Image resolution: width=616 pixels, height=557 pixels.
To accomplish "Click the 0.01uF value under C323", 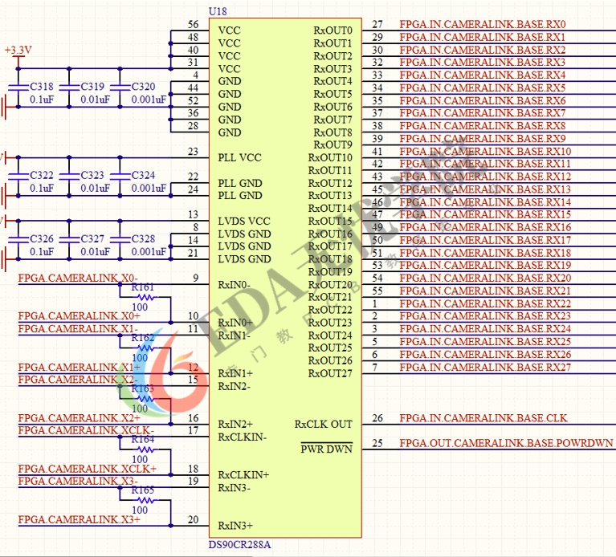I will pos(96,189).
